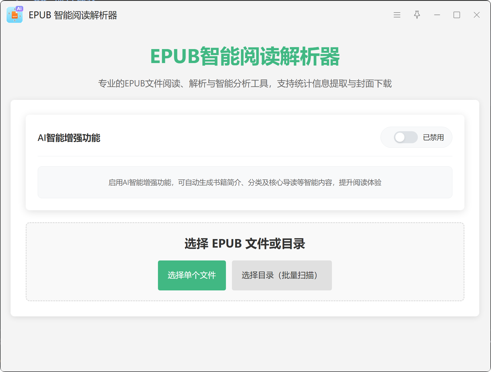Maximize the EPUB parser window

[x=456, y=15]
